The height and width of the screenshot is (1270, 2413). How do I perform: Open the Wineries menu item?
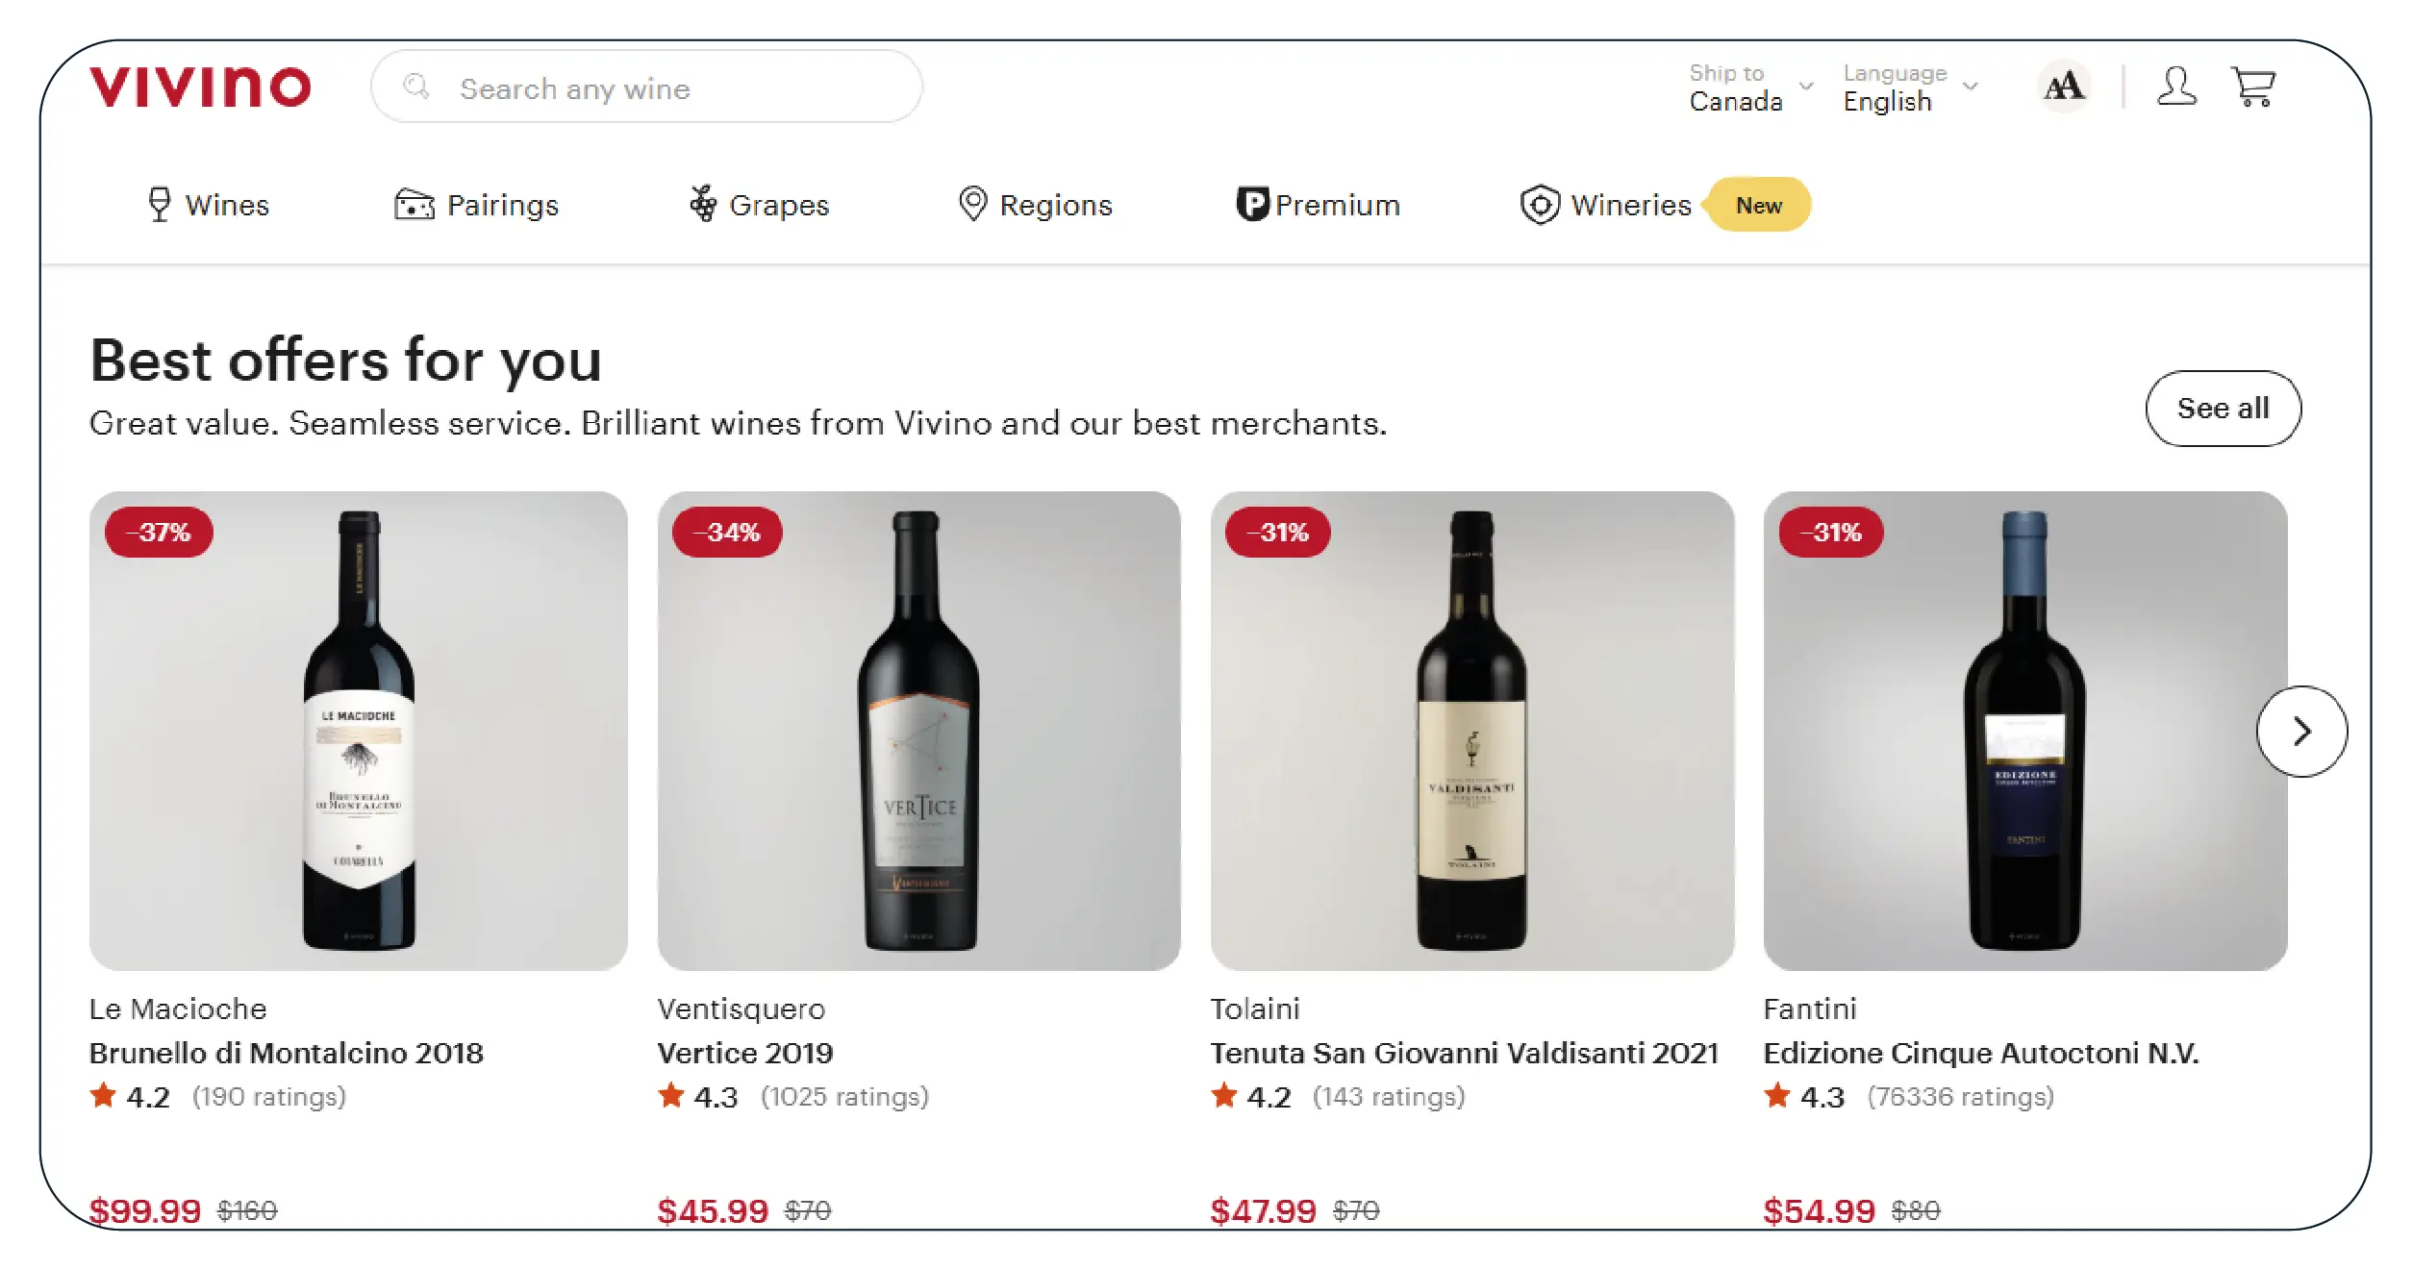[x=1630, y=205]
